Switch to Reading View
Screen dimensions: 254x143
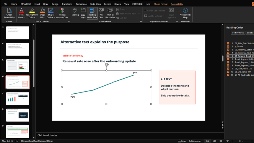click(221, 141)
